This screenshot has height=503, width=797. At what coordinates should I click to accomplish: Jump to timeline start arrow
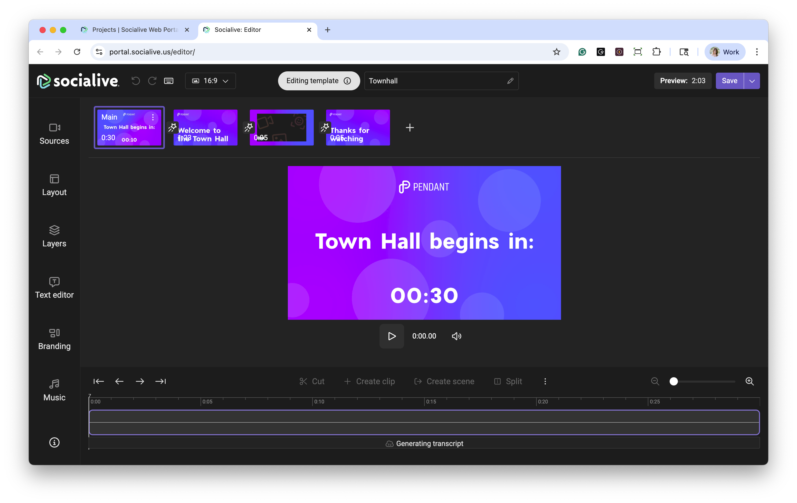coord(99,381)
